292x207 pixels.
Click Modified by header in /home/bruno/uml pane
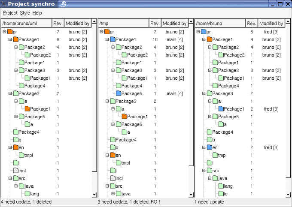(78, 23)
